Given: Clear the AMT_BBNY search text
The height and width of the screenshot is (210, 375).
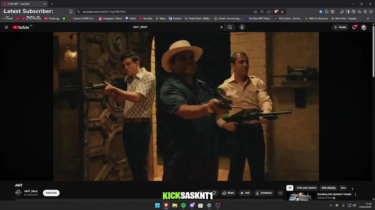Looking at the screenshot, I should point(221,27).
